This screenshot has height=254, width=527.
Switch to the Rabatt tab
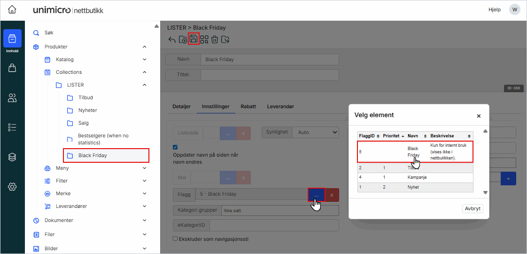[248, 107]
